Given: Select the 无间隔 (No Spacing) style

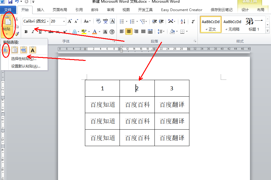Looking at the screenshot, I should [x=232, y=25].
